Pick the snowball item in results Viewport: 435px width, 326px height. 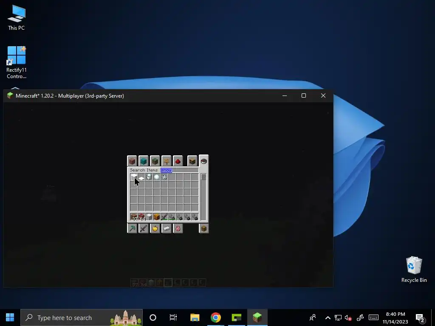[157, 177]
